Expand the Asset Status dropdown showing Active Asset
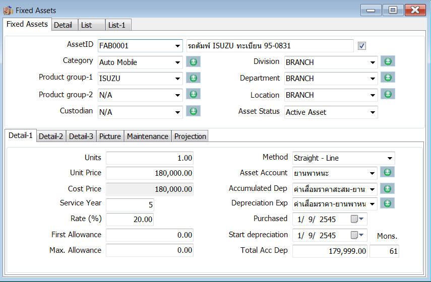Viewport: 431px width, 282px height. (373, 112)
